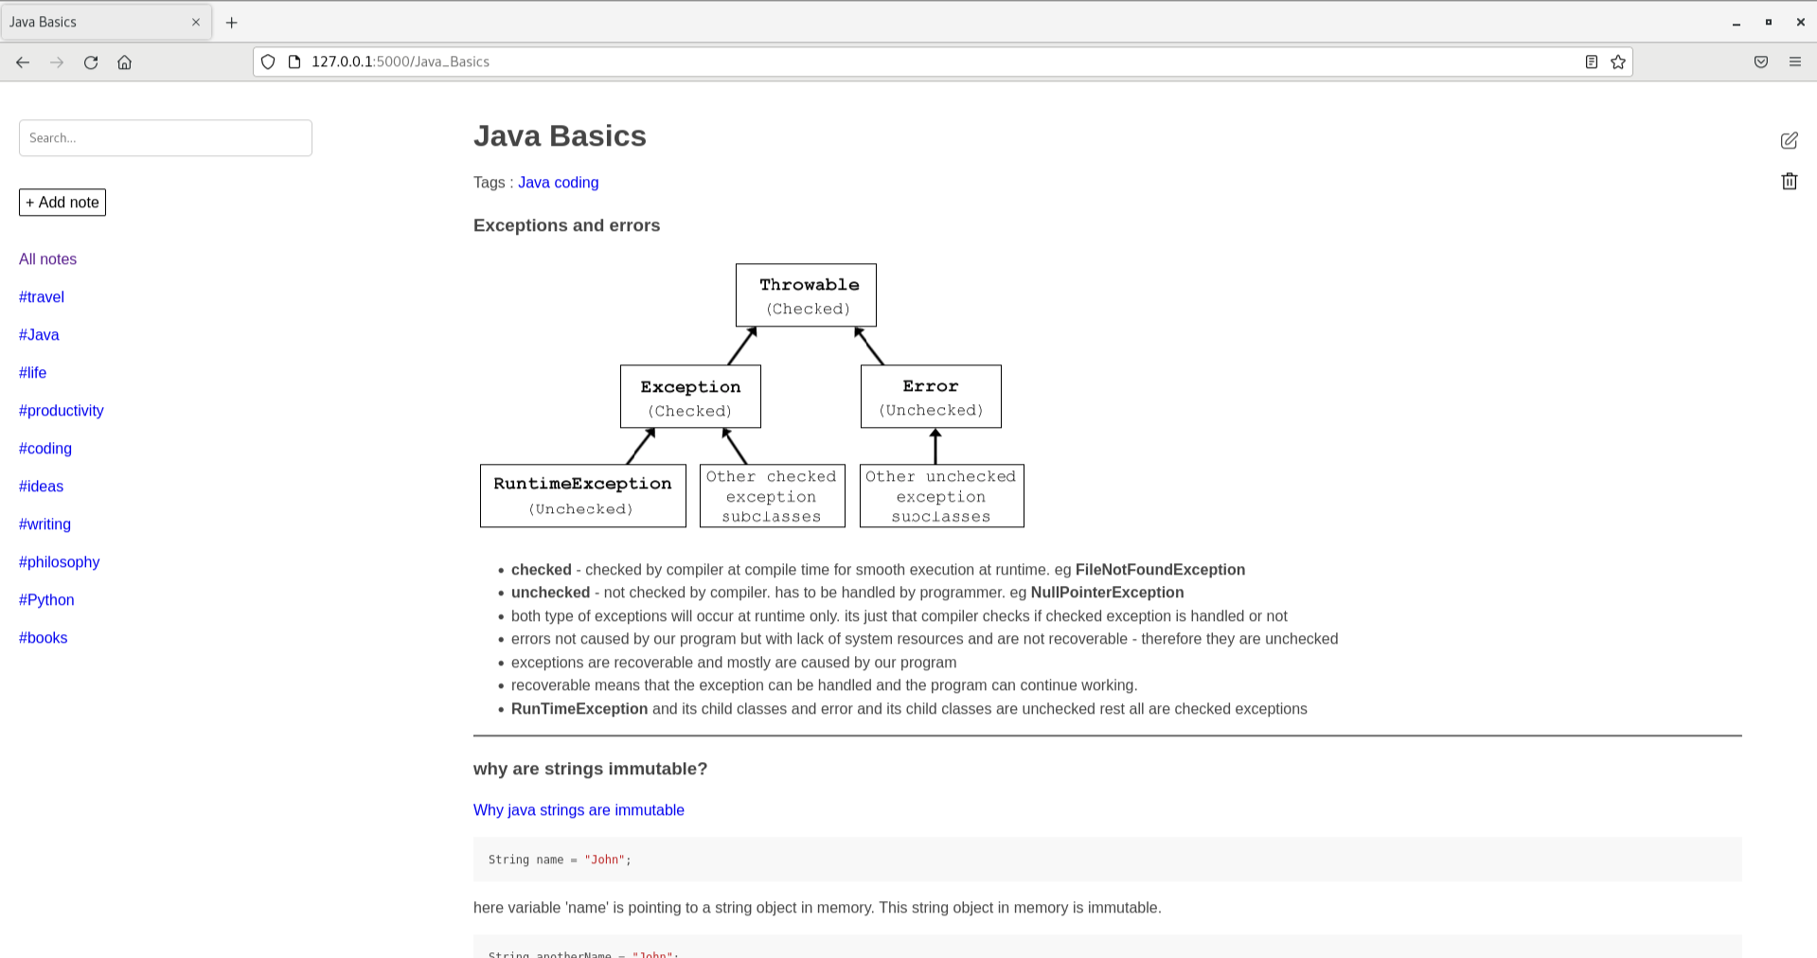Filter notes by #ideas tag
The height and width of the screenshot is (958, 1817).
point(41,487)
